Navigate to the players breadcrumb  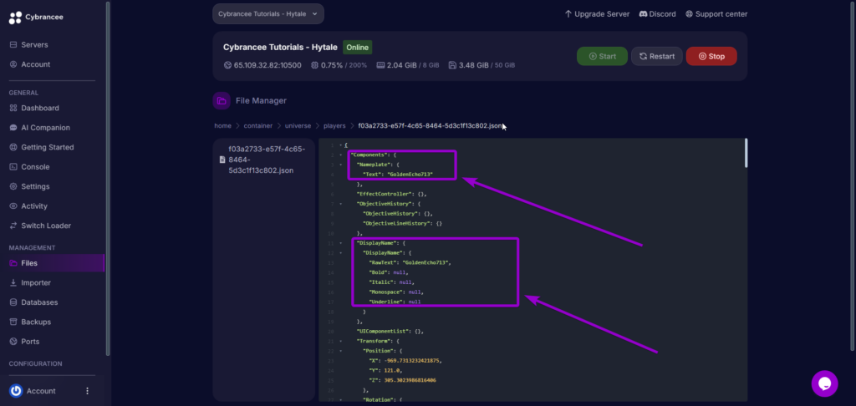click(334, 126)
